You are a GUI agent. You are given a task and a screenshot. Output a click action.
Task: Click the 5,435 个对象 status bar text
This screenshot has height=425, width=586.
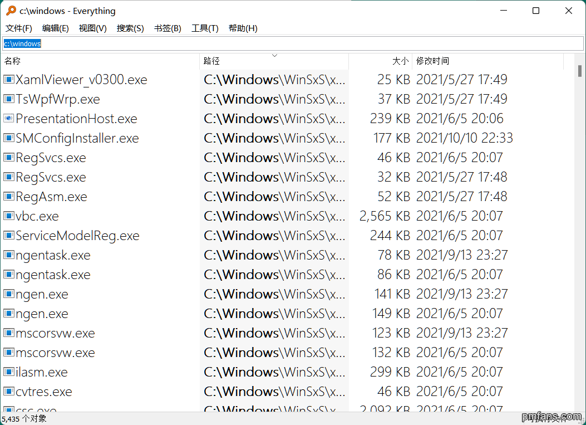click(x=24, y=419)
